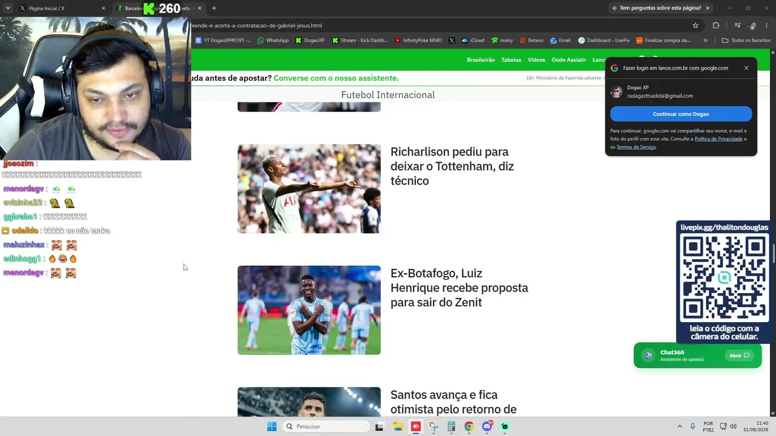Open a new browser tab
The height and width of the screenshot is (436, 776).
point(214,8)
